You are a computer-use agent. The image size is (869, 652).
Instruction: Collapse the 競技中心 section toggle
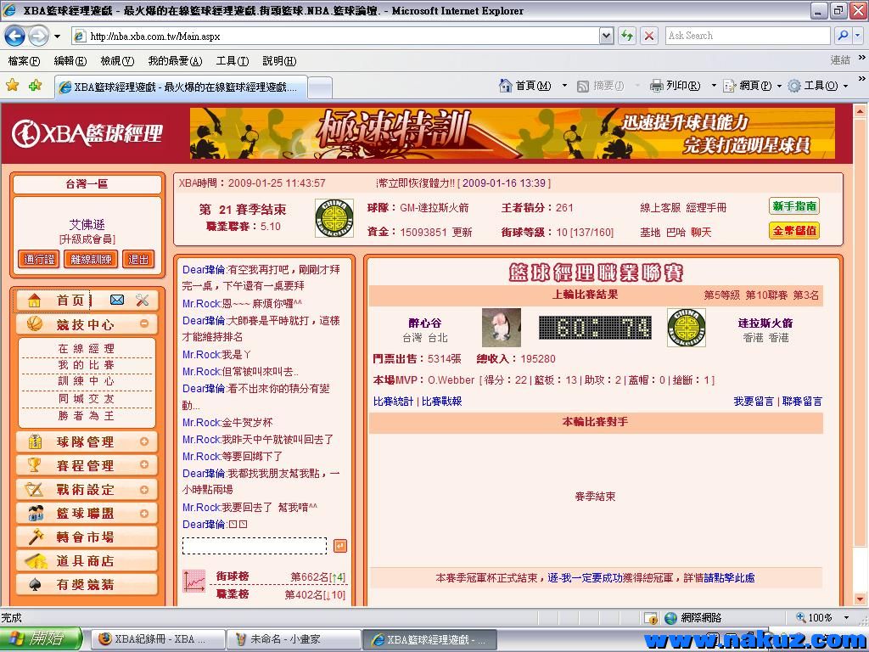click(144, 323)
